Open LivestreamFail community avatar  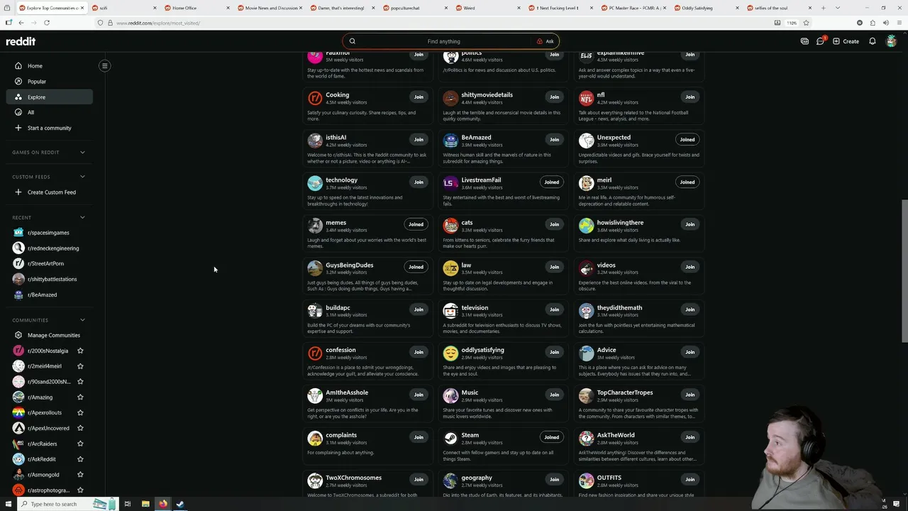pyautogui.click(x=450, y=183)
